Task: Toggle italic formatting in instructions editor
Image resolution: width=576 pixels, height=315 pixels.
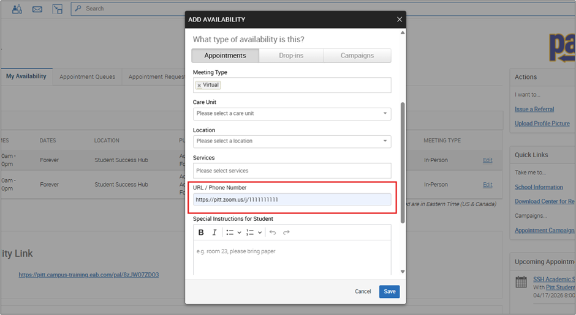Action: click(214, 232)
